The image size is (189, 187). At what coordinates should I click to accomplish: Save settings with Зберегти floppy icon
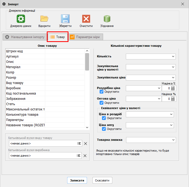65,19
